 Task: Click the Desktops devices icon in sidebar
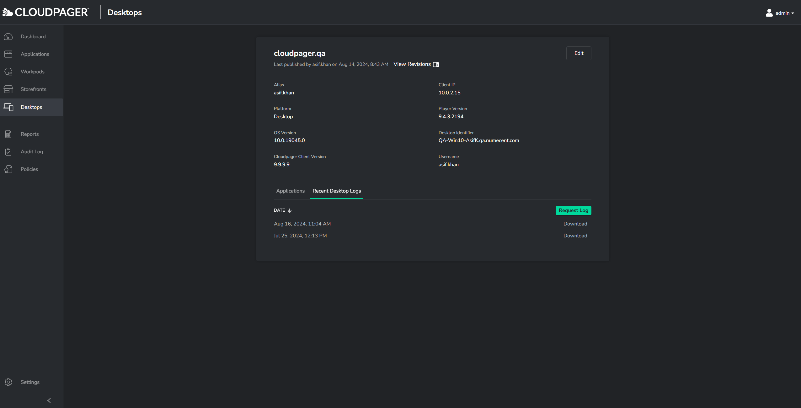pyautogui.click(x=8, y=107)
